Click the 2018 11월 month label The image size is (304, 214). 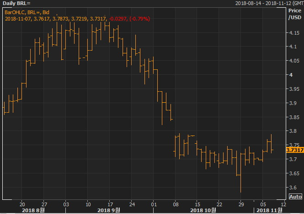270,210
